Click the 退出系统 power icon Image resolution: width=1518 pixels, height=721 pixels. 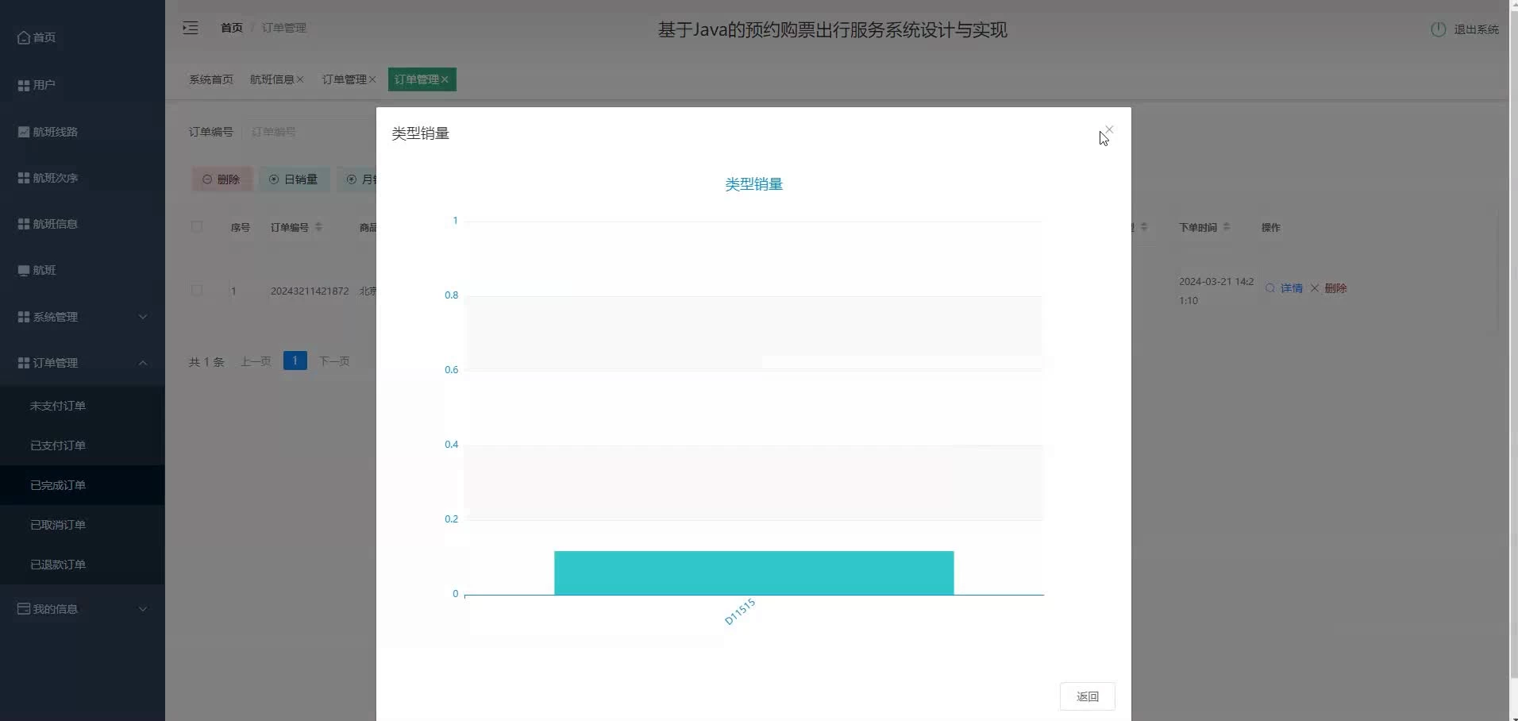click(1438, 29)
